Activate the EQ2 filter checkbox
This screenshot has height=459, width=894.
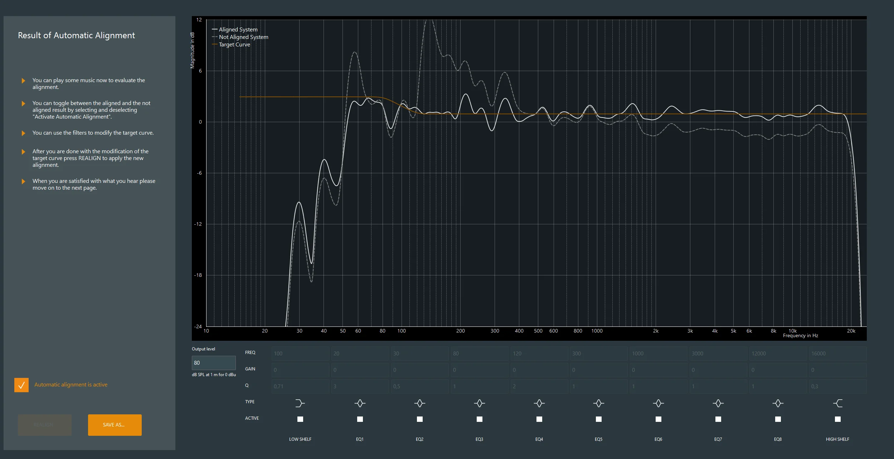[420, 419]
